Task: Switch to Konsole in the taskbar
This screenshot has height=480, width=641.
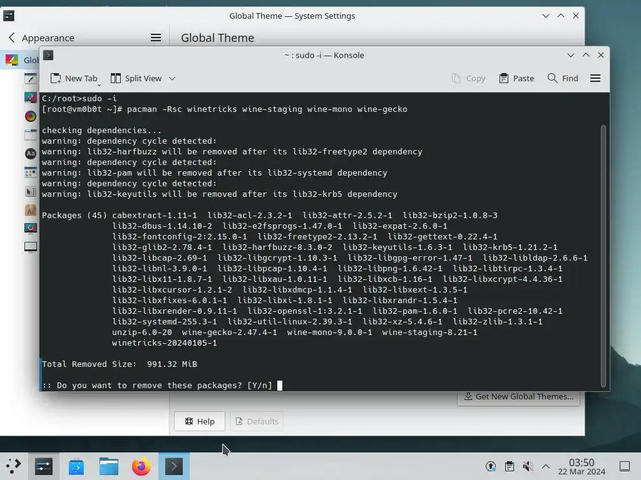Action: click(x=174, y=466)
